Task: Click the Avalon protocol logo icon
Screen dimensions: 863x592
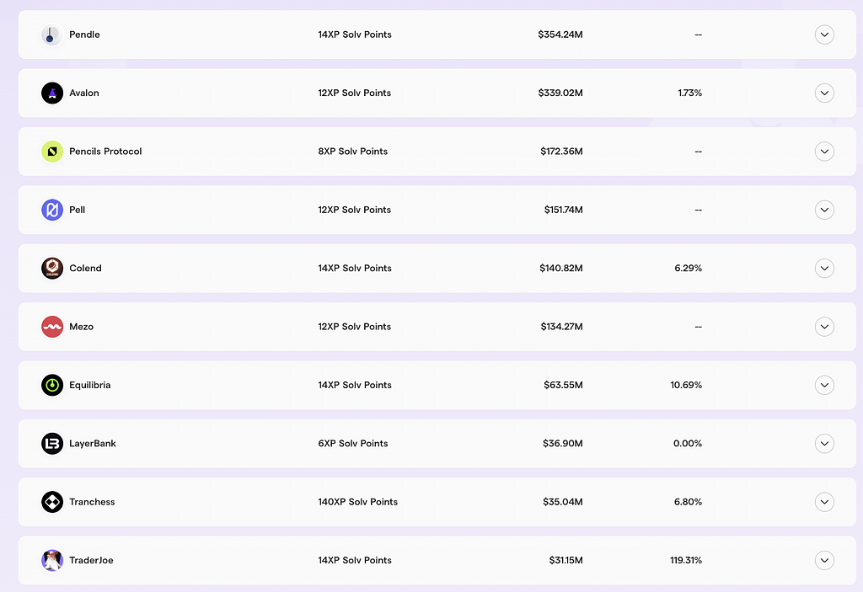Action: [52, 93]
